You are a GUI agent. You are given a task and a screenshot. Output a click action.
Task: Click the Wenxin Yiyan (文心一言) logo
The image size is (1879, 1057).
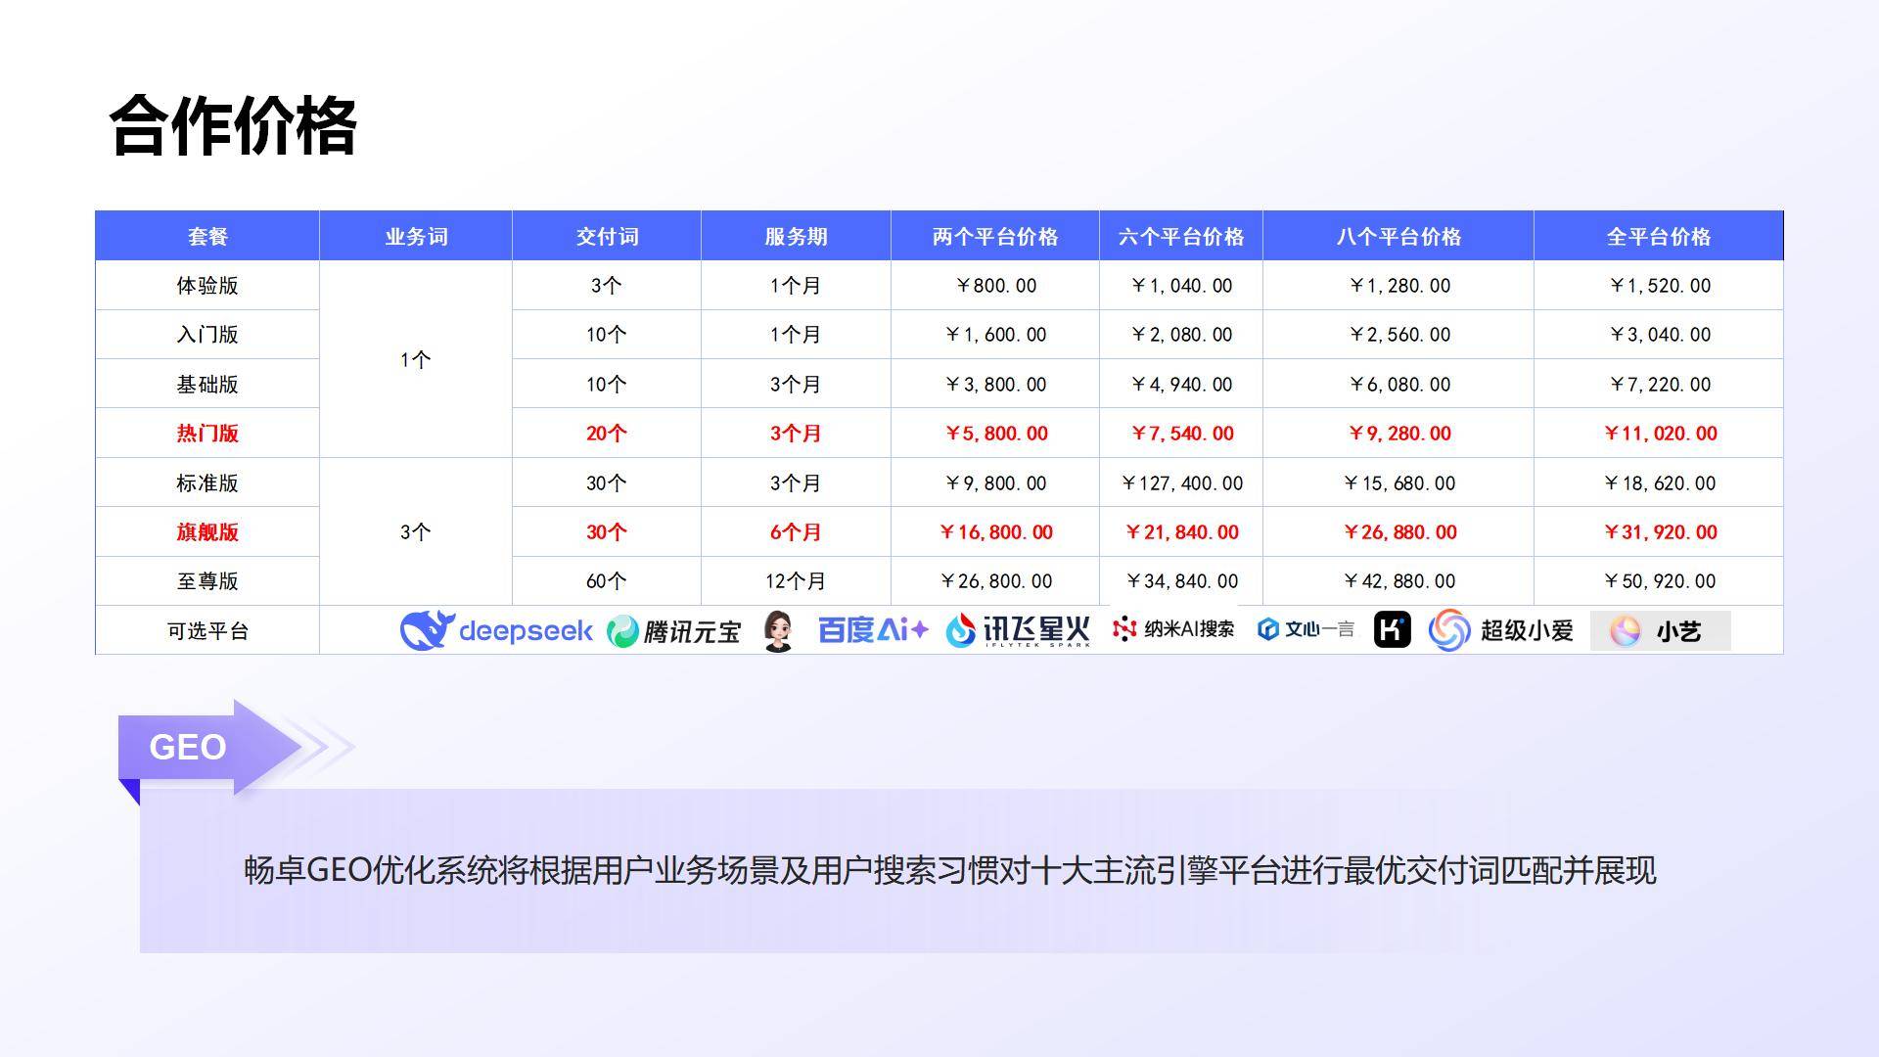click(x=1306, y=629)
